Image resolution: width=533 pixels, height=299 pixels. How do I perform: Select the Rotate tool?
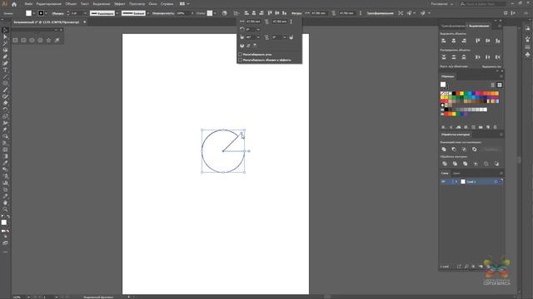5,110
